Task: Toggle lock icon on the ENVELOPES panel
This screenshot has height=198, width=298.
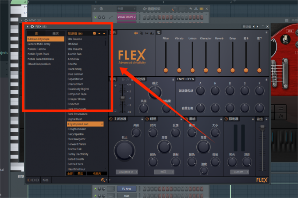Action: point(266,79)
